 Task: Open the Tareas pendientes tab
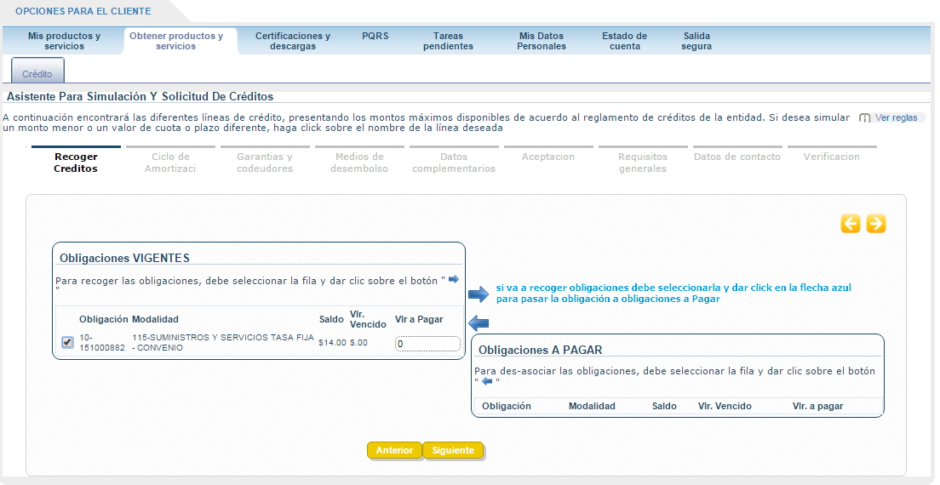tap(448, 41)
